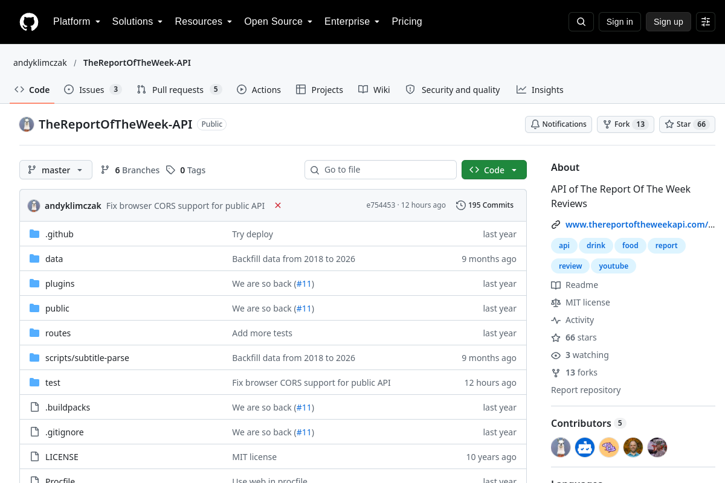Open the Notifications button
This screenshot has width=725, height=483.
(558, 124)
